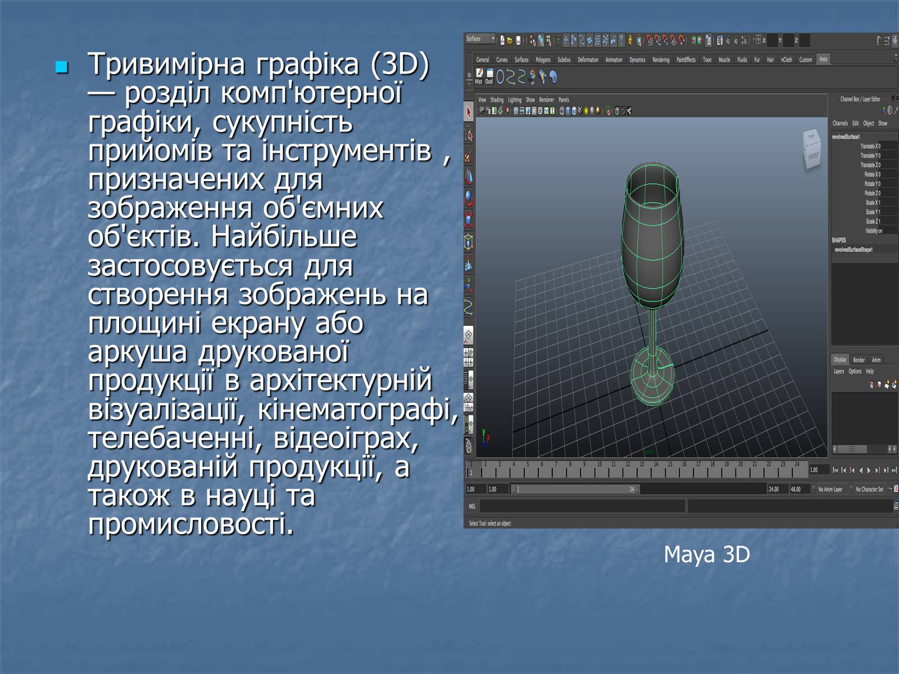Screen dimensions: 899x674
Task: Select the arrow Select tool in Maya toolbox
Action: click(x=469, y=112)
